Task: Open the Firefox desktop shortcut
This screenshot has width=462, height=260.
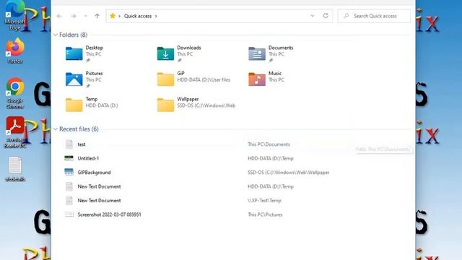Action: 14,51
